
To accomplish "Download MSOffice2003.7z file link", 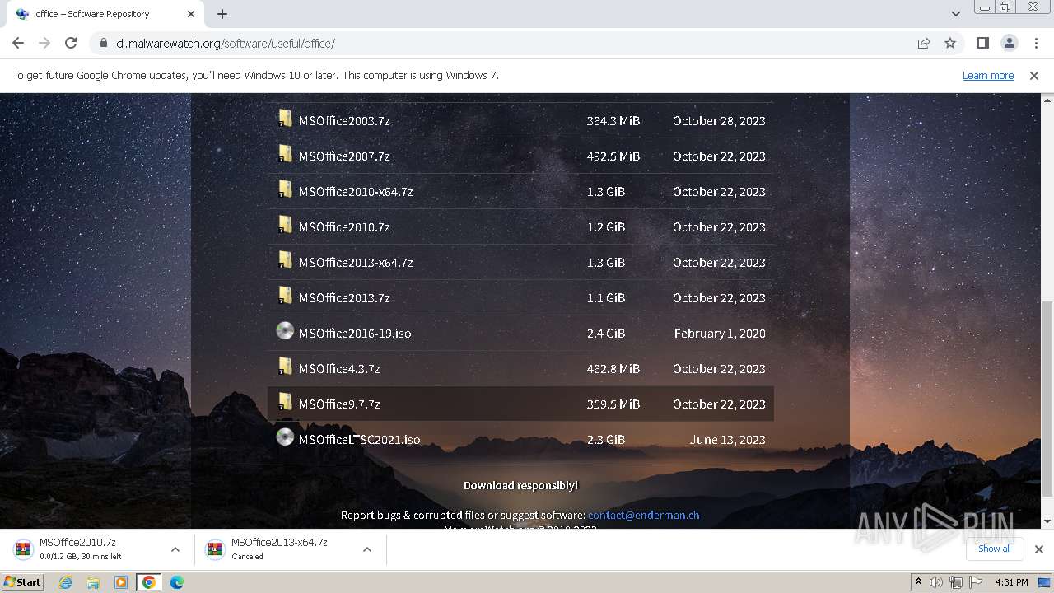I will 344,120.
